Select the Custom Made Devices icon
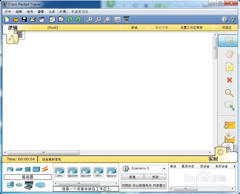Image resolution: width=240 pixels, height=194 pixels. pos(29,185)
